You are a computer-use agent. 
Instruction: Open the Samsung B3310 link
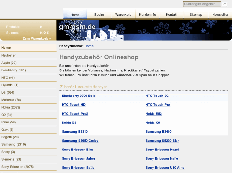[75, 132]
